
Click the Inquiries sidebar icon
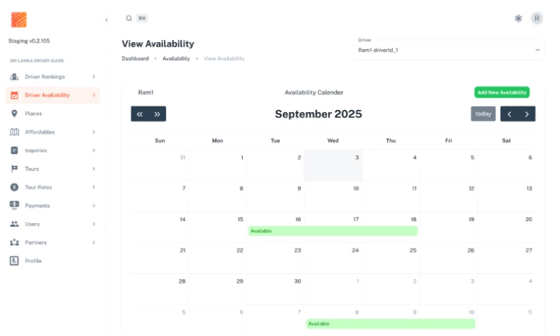[14, 150]
